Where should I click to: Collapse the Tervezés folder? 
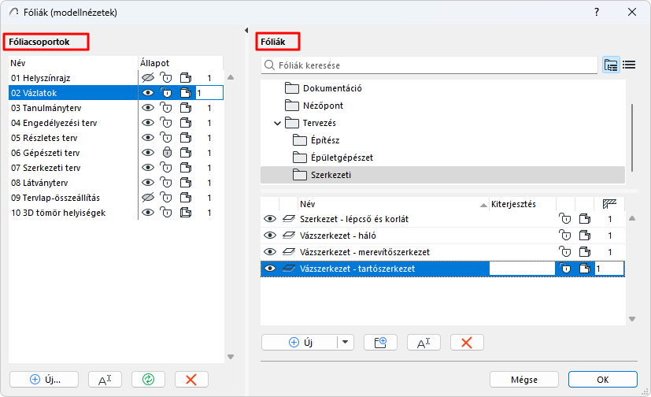[277, 123]
